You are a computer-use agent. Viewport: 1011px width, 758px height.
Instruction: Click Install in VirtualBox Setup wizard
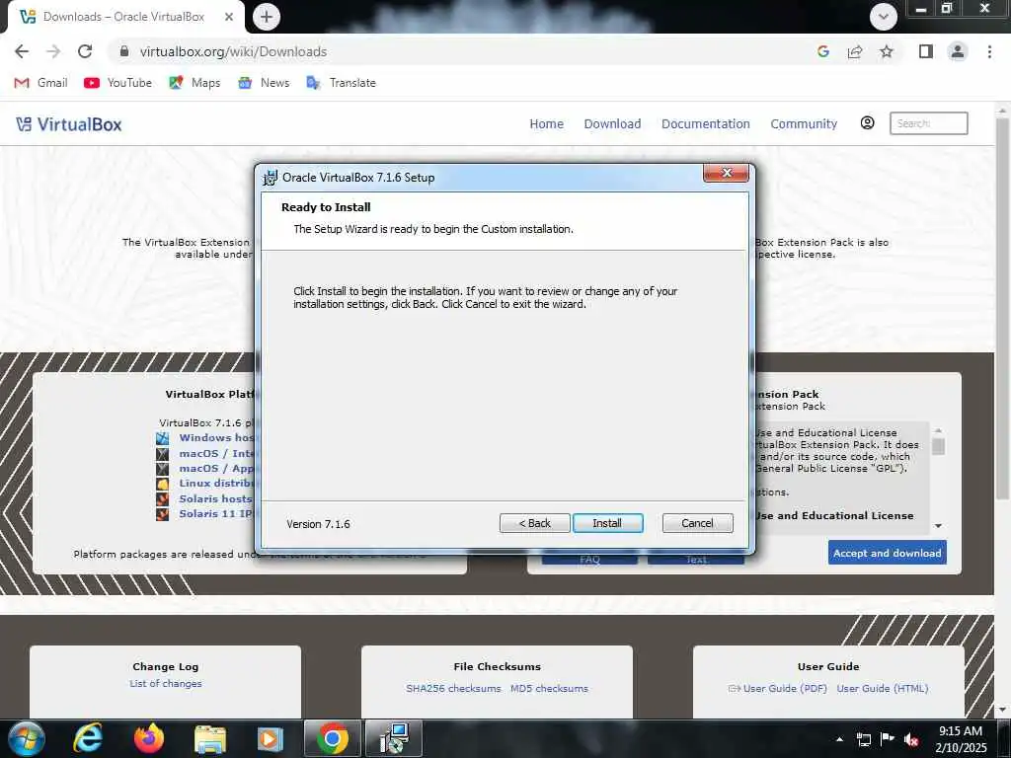pyautogui.click(x=607, y=523)
